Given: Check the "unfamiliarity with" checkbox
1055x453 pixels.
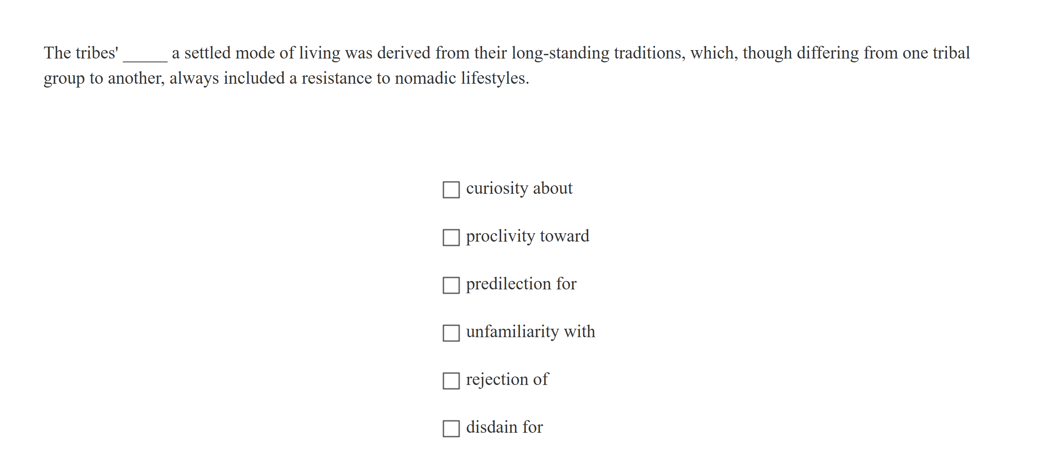Looking at the screenshot, I should coord(452,333).
